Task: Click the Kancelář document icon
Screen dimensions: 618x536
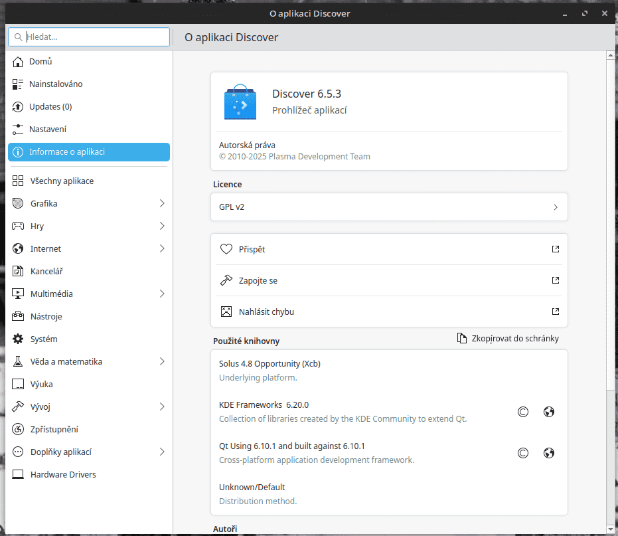Action: coord(18,272)
